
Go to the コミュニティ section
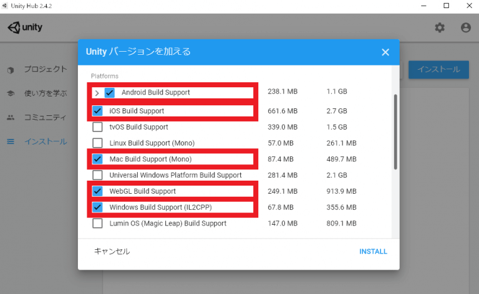pos(45,117)
